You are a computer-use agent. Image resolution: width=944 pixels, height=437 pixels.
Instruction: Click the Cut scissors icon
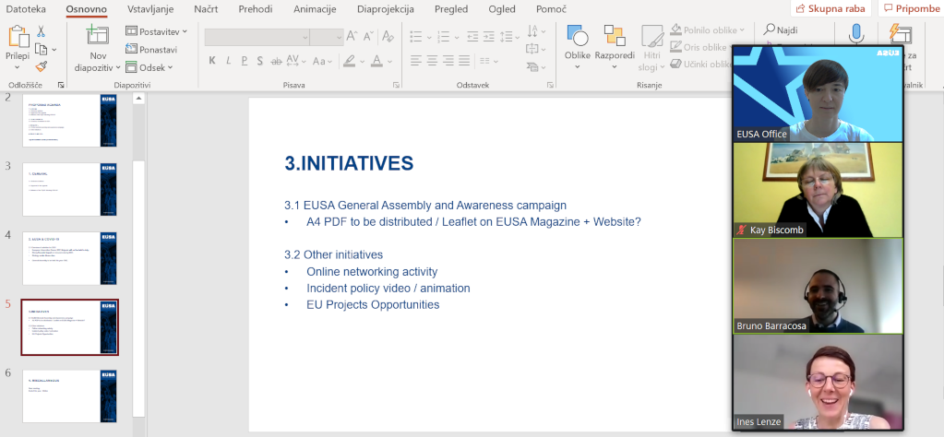pyautogui.click(x=41, y=31)
